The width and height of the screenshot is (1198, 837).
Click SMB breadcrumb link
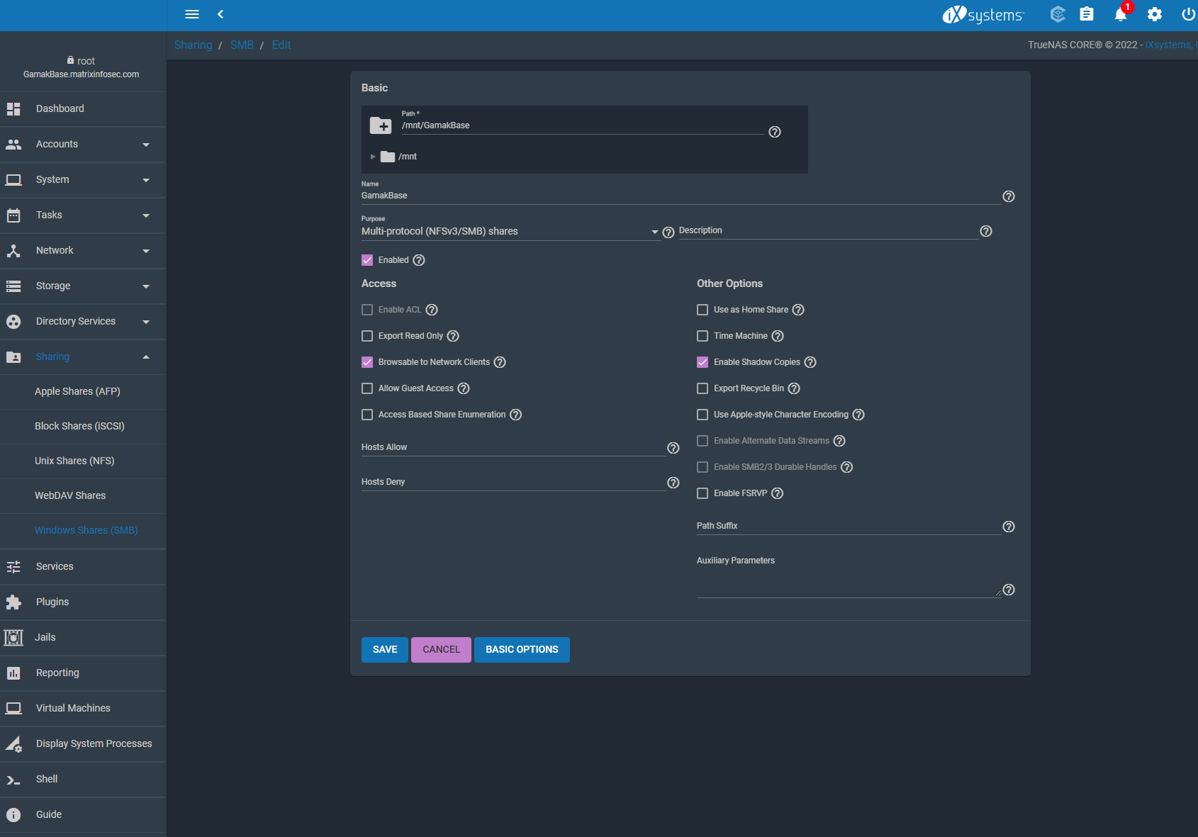(x=242, y=45)
